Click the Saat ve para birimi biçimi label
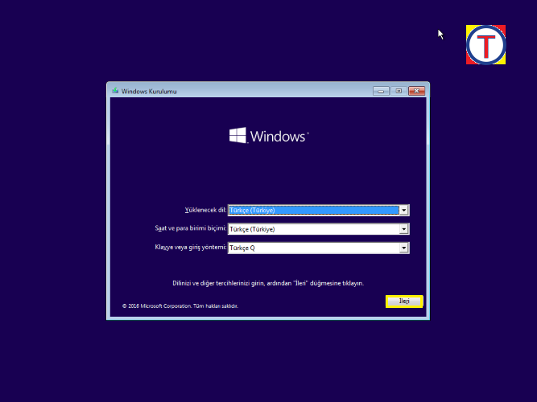This screenshot has width=537, height=402. tap(191, 228)
